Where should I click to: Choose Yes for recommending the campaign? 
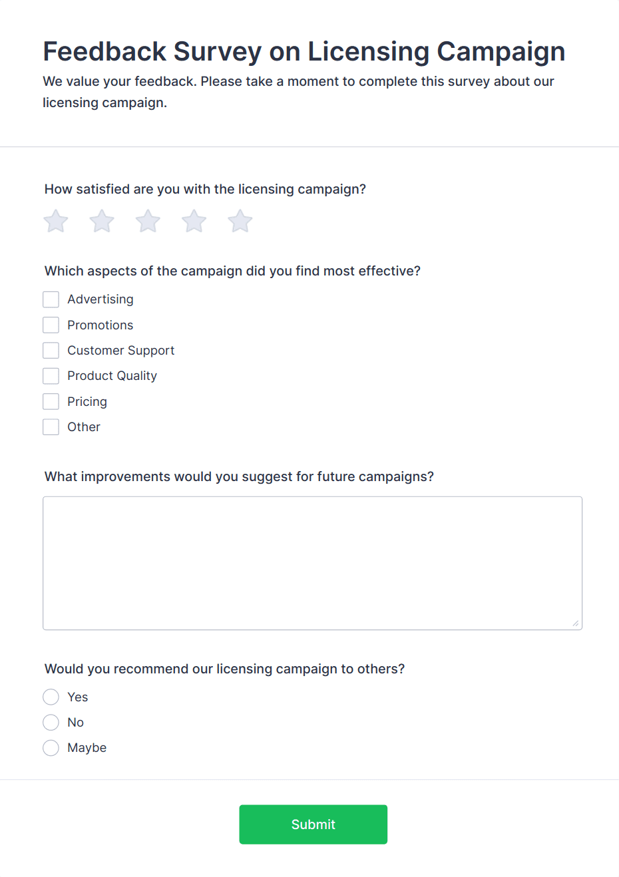tap(51, 697)
